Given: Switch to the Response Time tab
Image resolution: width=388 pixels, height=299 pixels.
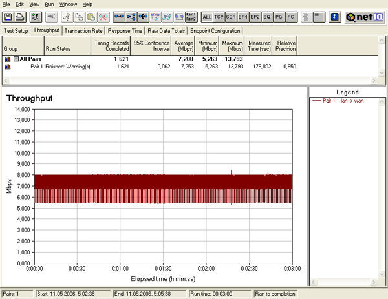Looking at the screenshot, I should (125, 30).
